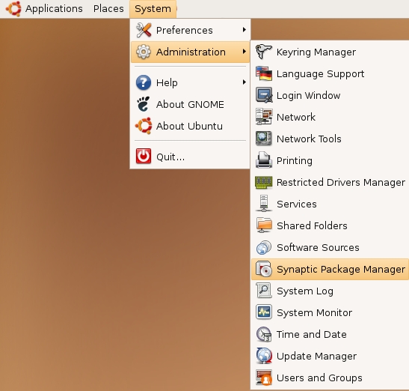Click the Login Window monitor icon

click(264, 95)
